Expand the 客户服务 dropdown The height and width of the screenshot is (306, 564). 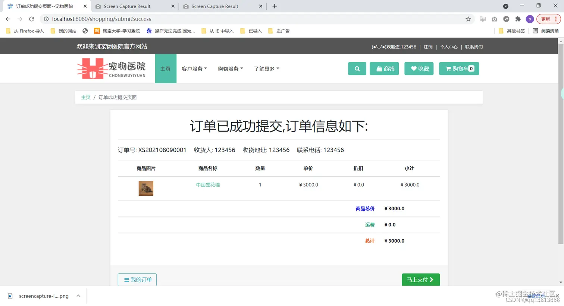pos(194,69)
